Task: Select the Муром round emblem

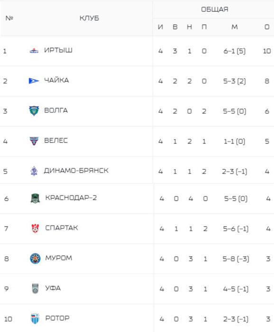Action: (35, 258)
